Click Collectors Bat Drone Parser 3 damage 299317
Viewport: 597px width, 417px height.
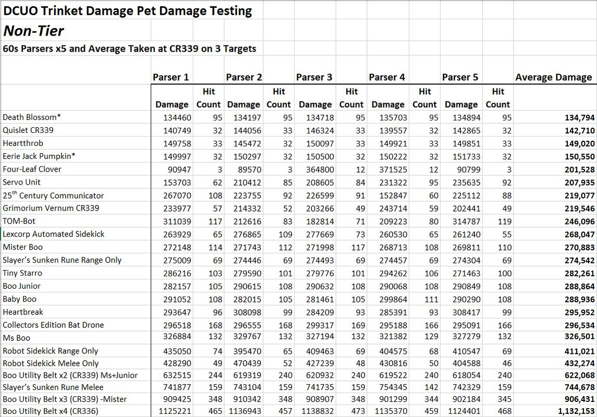click(x=320, y=325)
